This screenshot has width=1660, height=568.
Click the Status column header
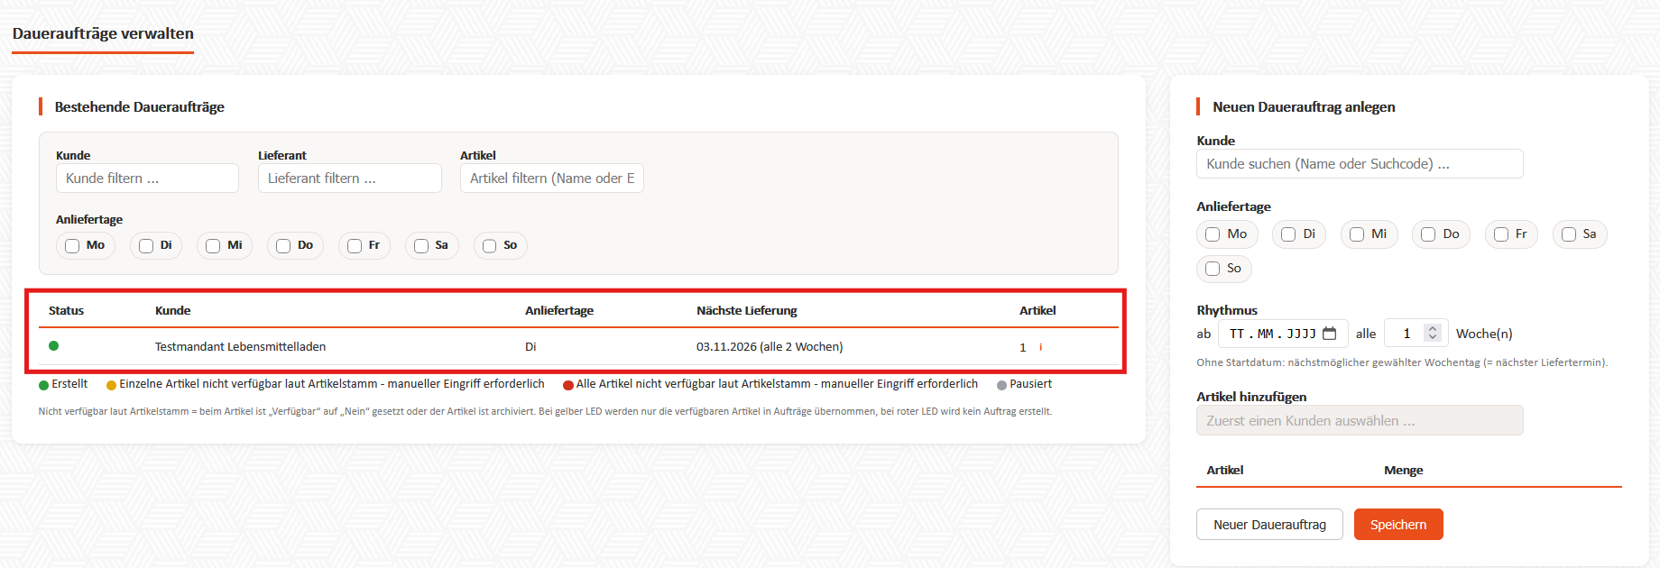(66, 310)
